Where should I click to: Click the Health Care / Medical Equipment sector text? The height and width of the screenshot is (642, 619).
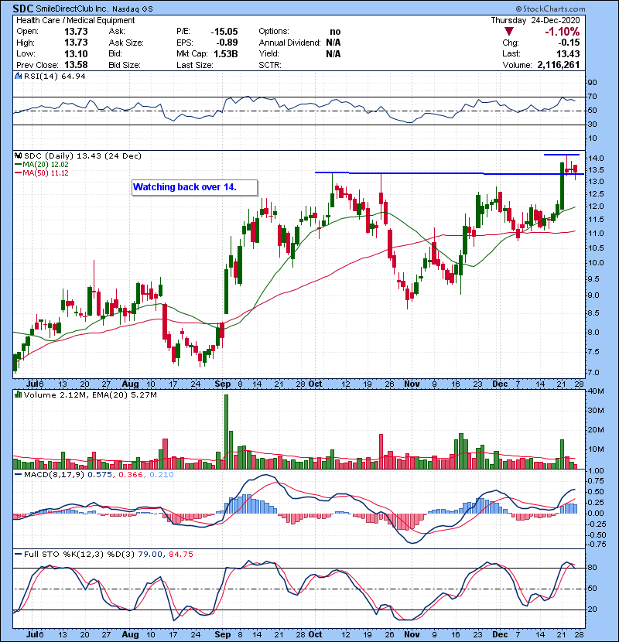tap(75, 20)
